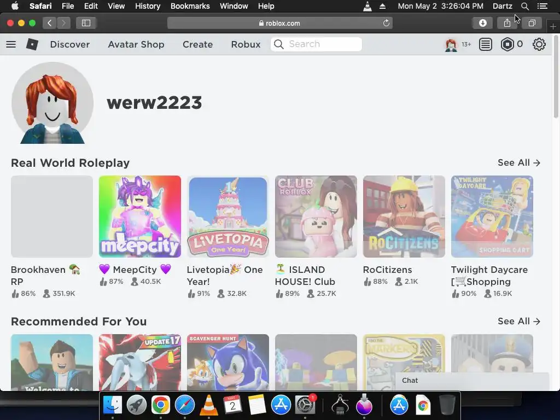The height and width of the screenshot is (420, 560).
Task: Open the Sonic Scavenger Hunt thumbnail
Action: [x=228, y=362]
